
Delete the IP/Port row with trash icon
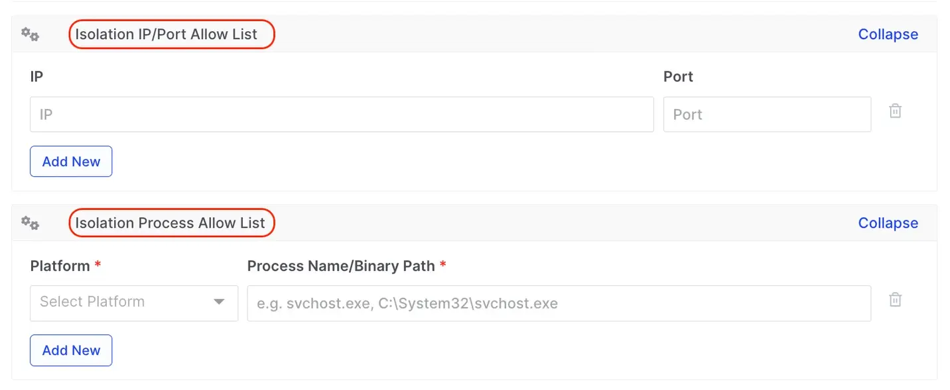point(895,111)
